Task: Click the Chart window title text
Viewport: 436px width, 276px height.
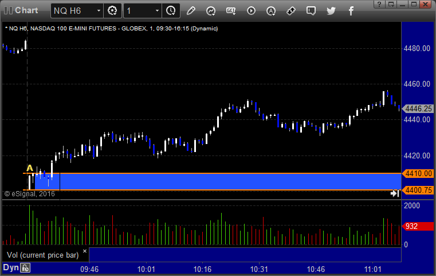Action: (26, 10)
